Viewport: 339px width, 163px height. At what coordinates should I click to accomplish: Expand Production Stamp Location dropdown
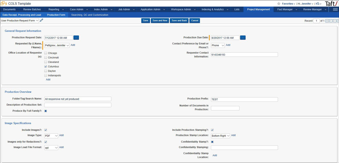point(220,136)
